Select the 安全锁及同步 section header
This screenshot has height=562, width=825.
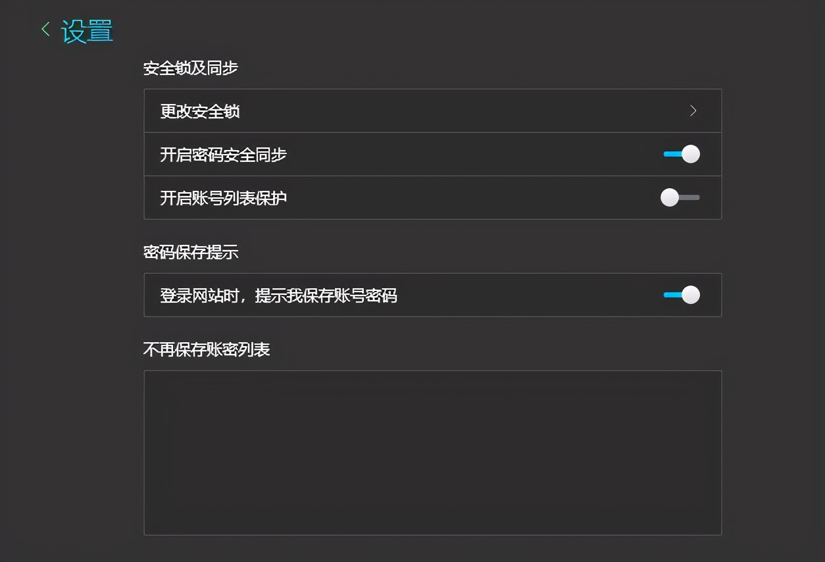pyautogui.click(x=191, y=68)
